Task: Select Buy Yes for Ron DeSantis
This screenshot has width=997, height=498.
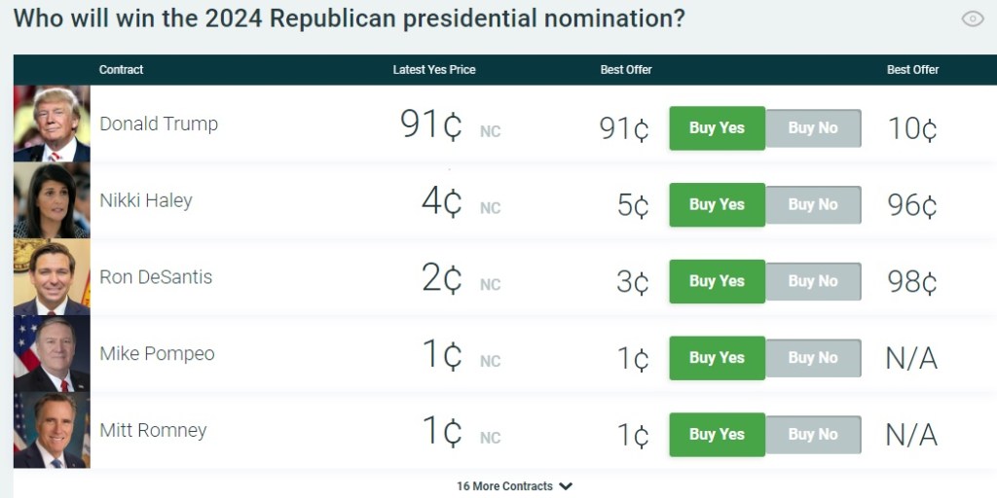Action: (x=717, y=281)
